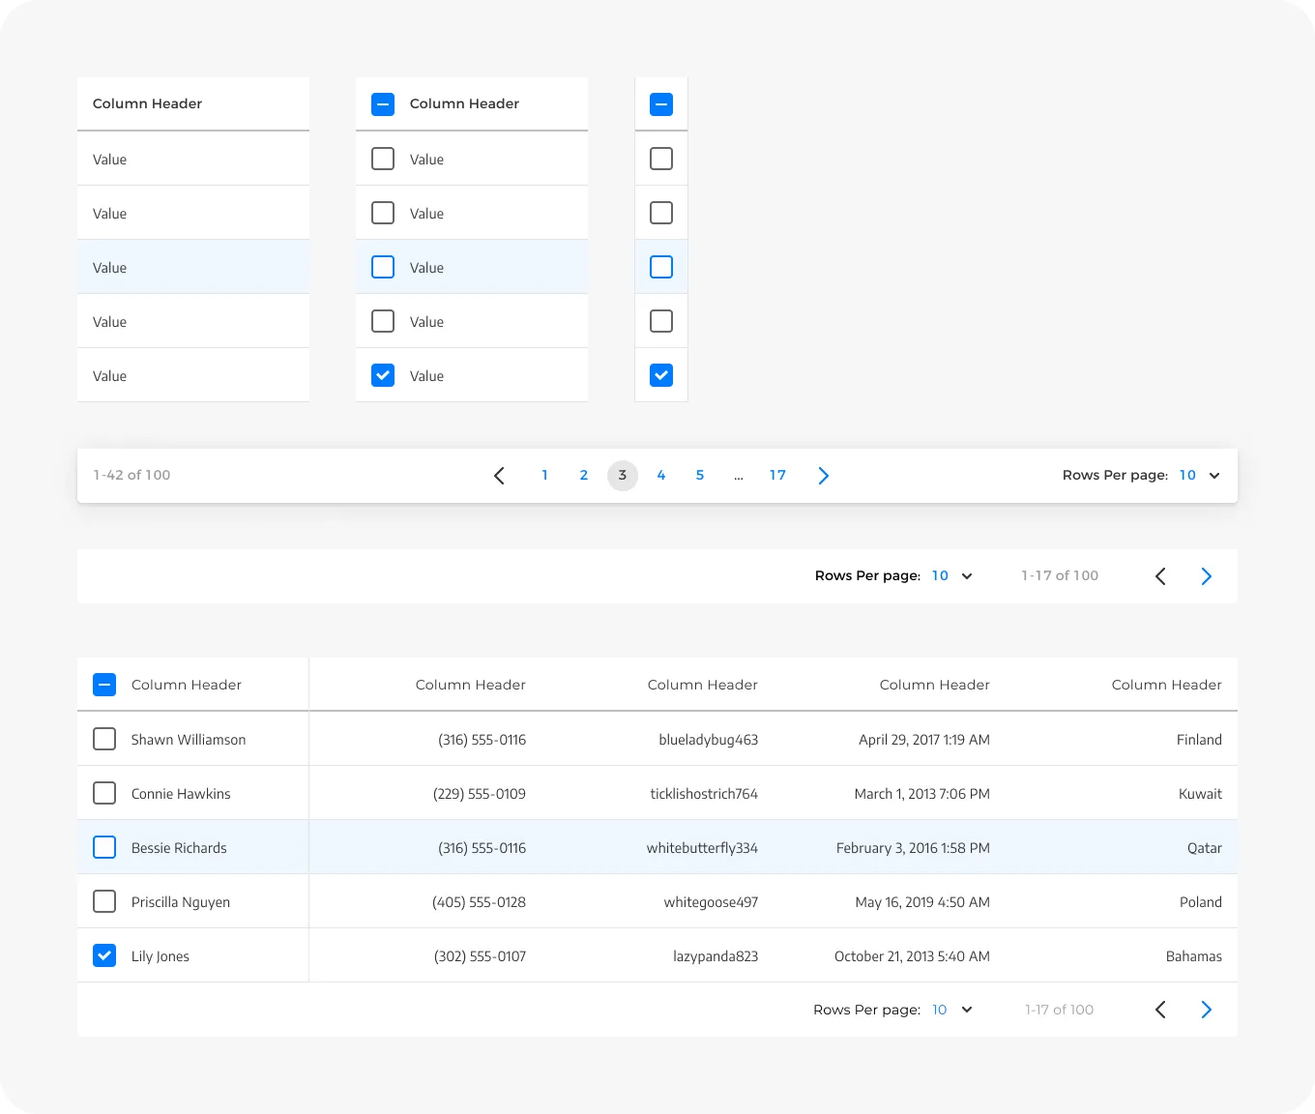This screenshot has width=1315, height=1114.
Task: Click the blue next arrow in the standalone bar above the data table
Action: tap(1206, 576)
